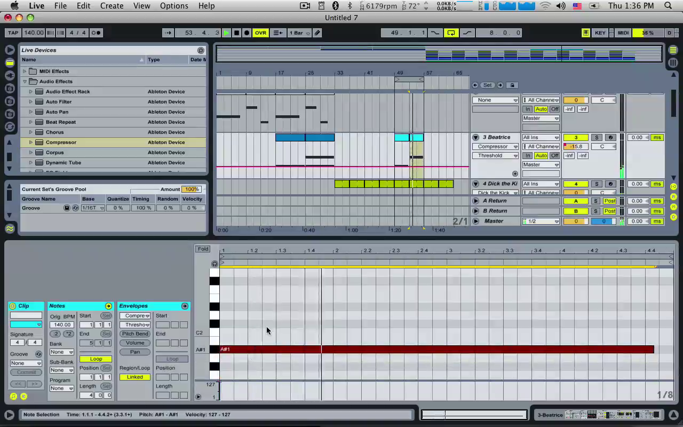Click the groove Amount 100% field

point(190,189)
